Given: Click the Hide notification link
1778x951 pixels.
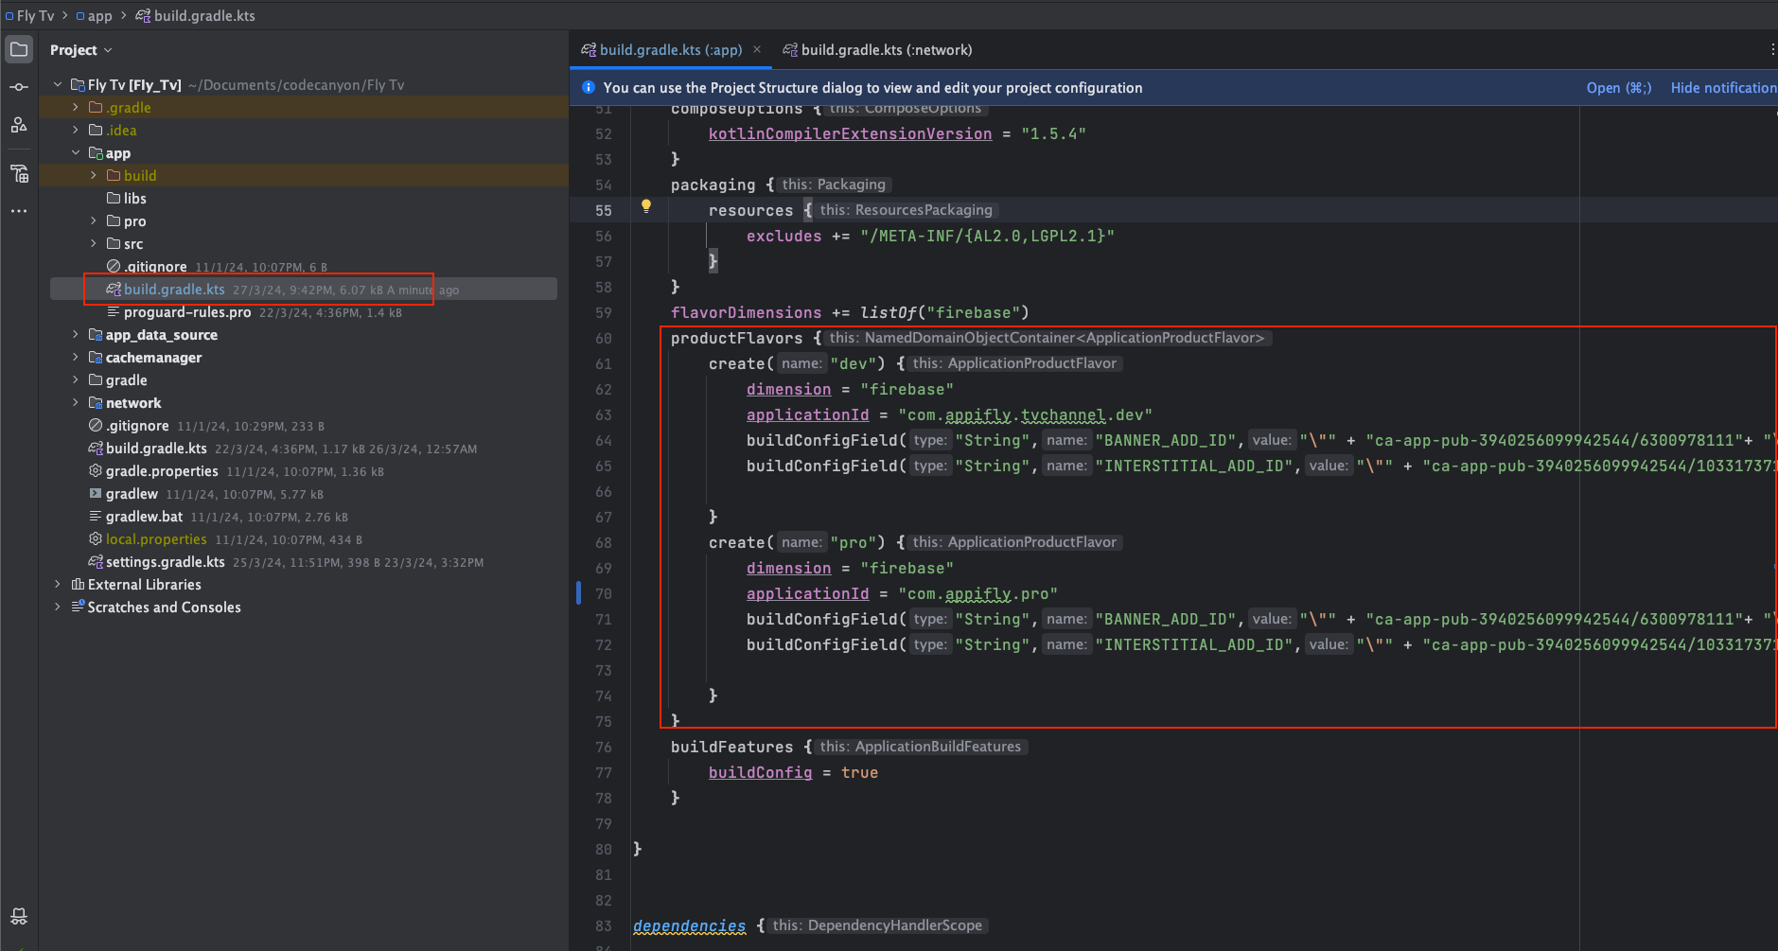Looking at the screenshot, I should click(1722, 88).
